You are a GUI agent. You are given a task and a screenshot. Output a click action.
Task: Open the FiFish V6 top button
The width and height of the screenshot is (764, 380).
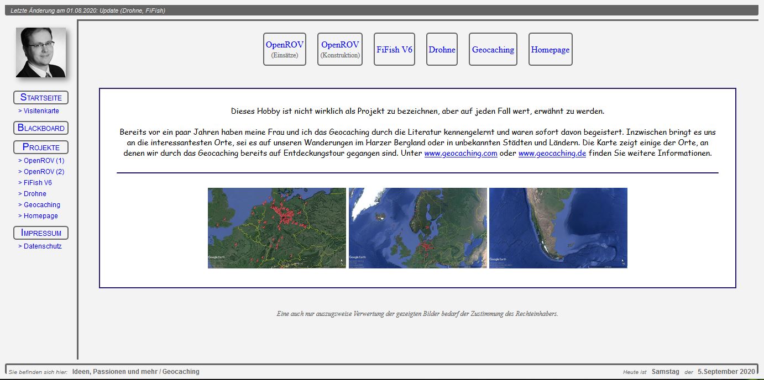(x=395, y=49)
